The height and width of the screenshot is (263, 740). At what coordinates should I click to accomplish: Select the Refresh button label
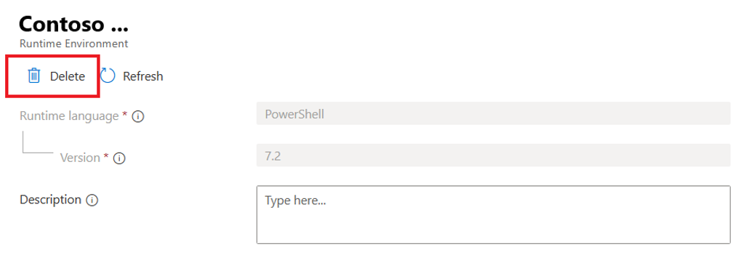[x=143, y=76]
